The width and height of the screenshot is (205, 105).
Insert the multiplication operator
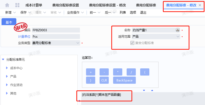[x=118, y=72]
